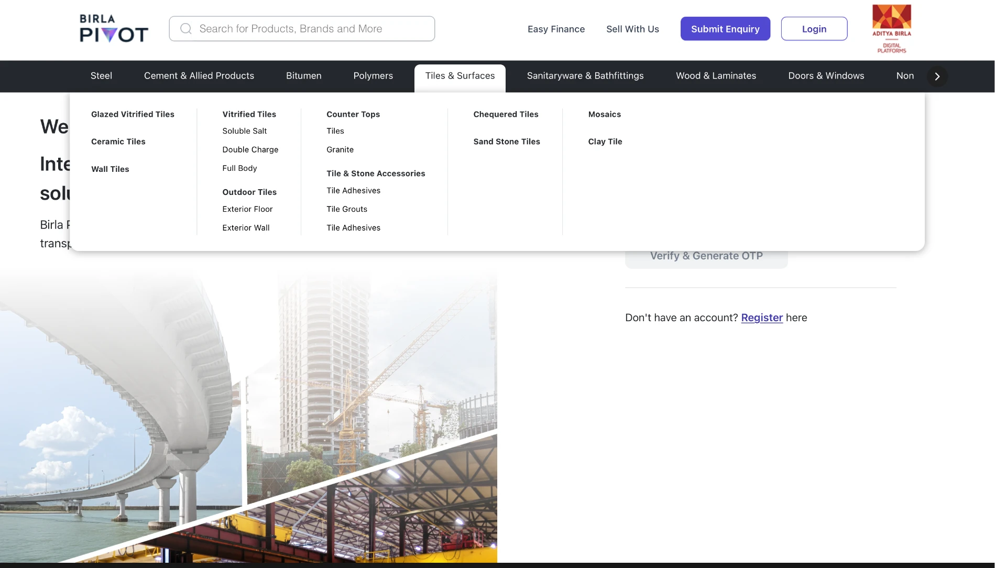Open the Outdoor Tiles heading
The height and width of the screenshot is (568, 1006).
(x=249, y=192)
